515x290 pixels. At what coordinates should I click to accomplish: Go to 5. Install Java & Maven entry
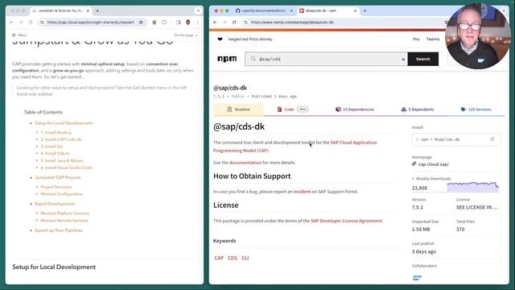[x=62, y=160]
